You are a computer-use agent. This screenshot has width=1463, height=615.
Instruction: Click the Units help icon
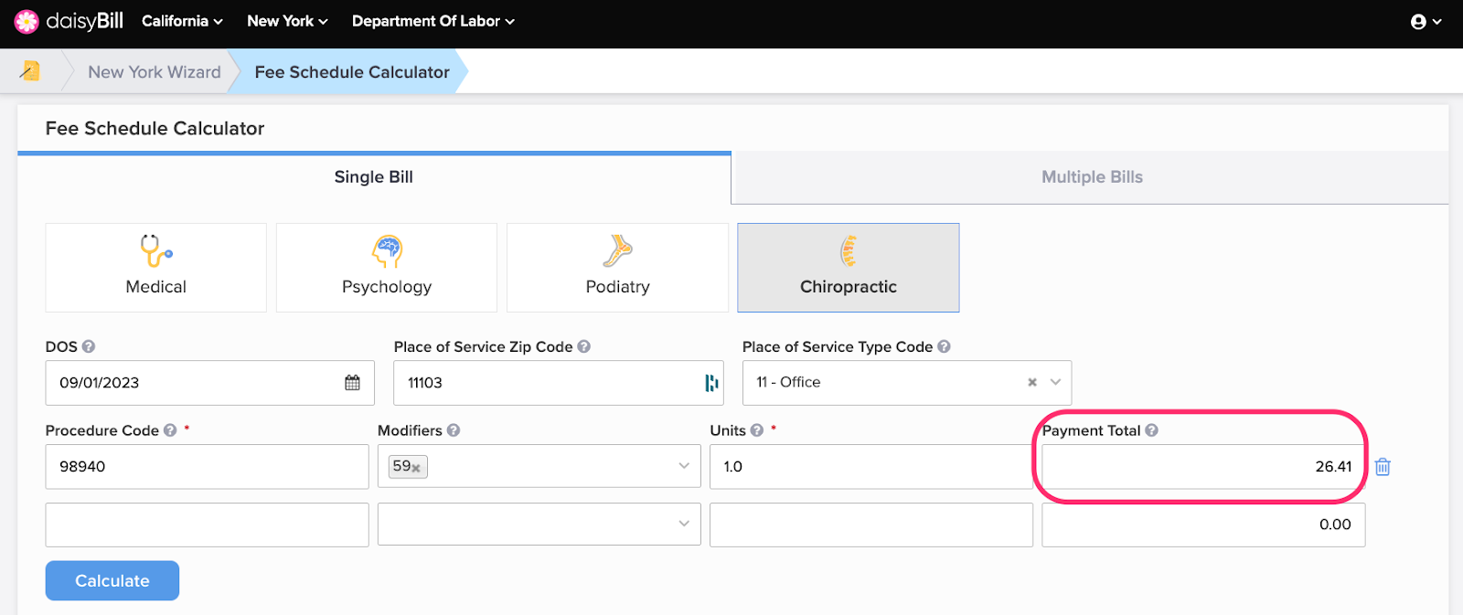tap(757, 430)
